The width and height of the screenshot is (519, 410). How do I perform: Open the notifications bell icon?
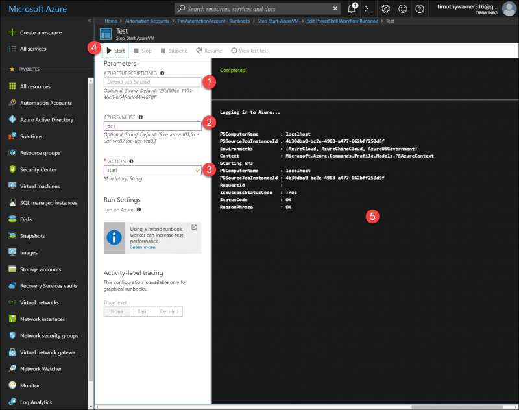click(352, 8)
